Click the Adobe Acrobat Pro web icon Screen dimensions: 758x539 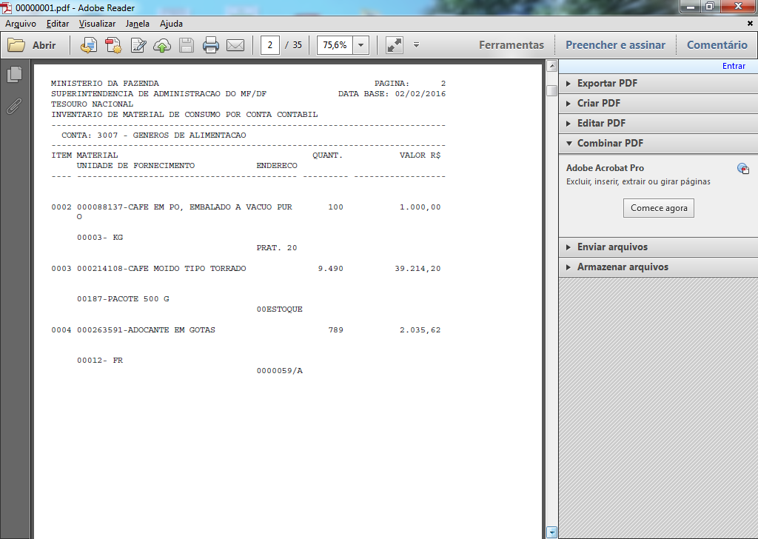pyautogui.click(x=743, y=169)
